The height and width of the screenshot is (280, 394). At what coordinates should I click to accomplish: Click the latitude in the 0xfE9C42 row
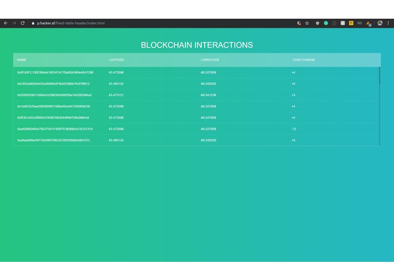pyautogui.click(x=116, y=117)
